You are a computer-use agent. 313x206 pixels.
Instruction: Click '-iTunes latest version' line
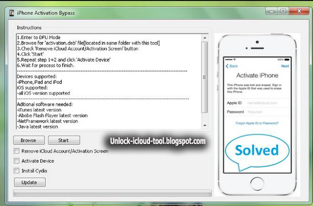click(x=39, y=110)
